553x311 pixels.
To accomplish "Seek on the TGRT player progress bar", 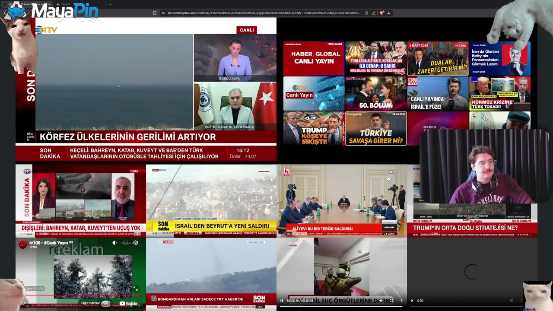I will pos(342,306).
